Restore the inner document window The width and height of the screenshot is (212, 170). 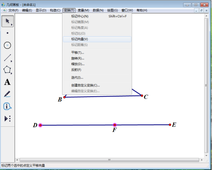pyautogui.click(x=201, y=10)
